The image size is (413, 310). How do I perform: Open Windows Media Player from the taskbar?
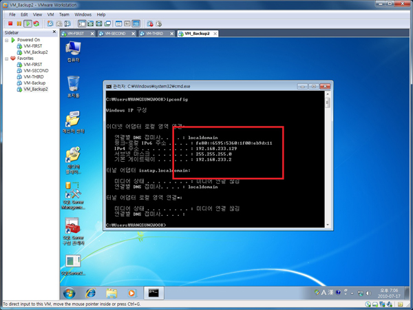pos(131,293)
